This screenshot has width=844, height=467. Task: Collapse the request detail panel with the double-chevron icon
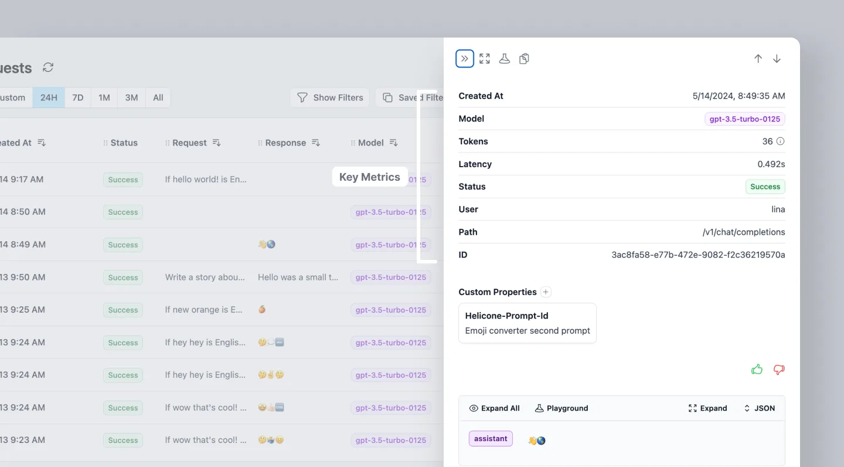pos(465,59)
